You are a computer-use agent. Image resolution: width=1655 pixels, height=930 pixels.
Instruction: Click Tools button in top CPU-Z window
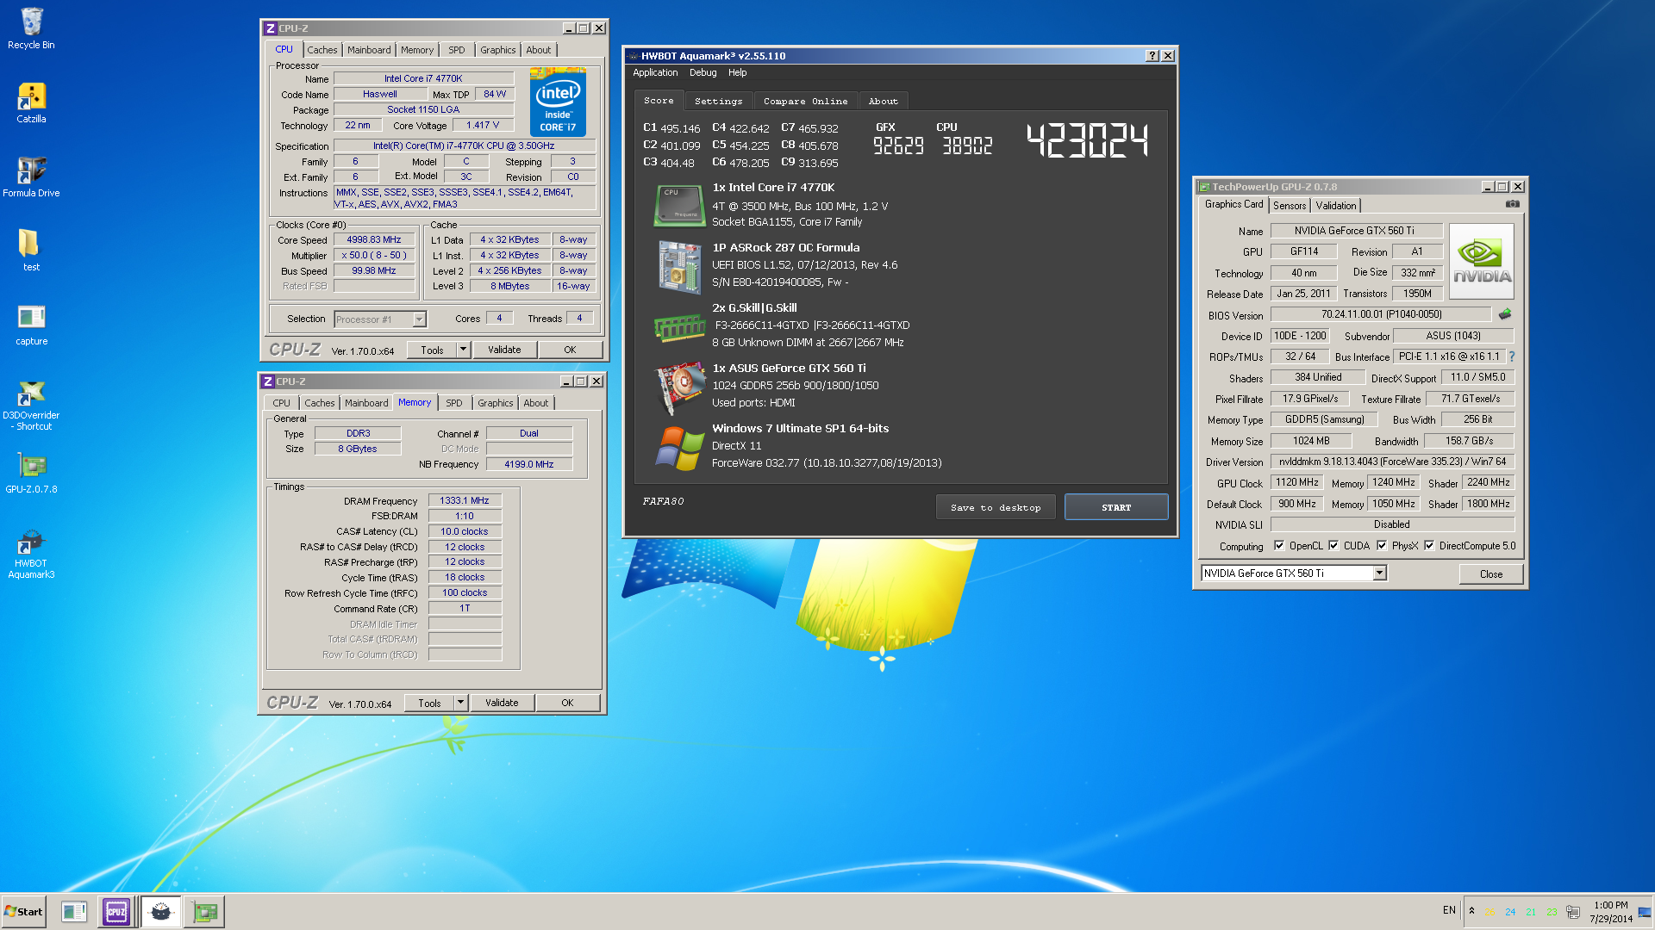tap(432, 350)
